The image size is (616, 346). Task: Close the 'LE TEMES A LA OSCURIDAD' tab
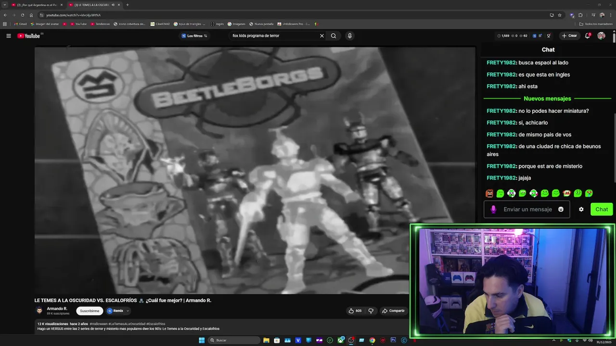pos(119,5)
